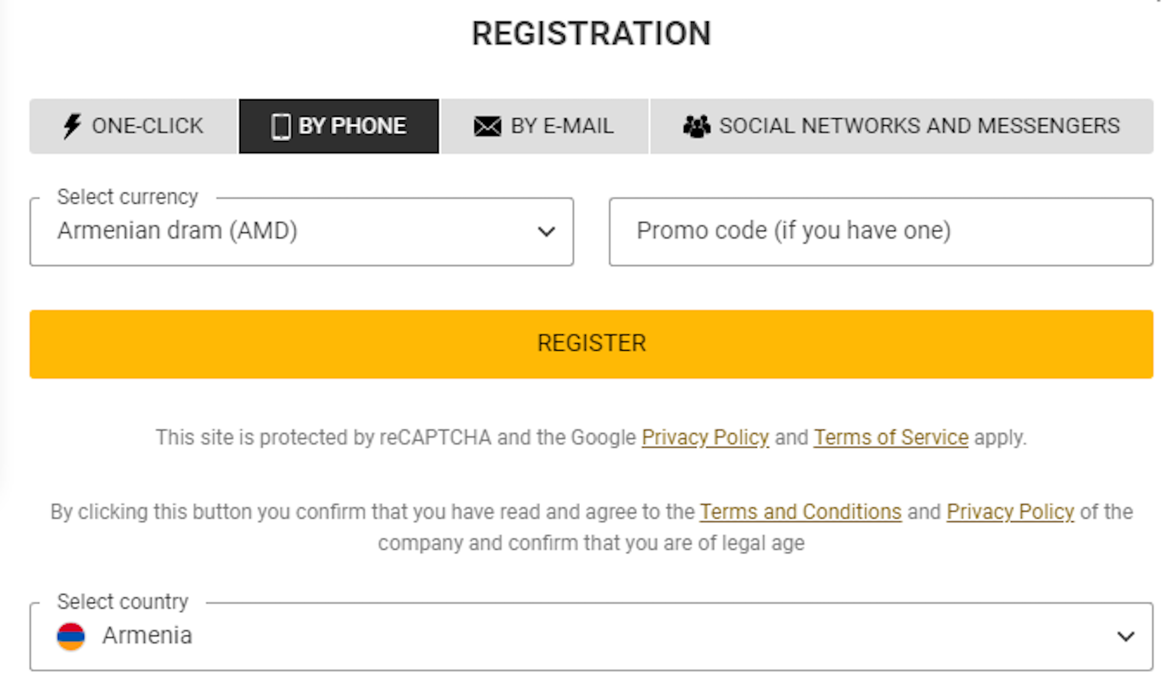Click the phone icon on By Phone tab
The height and width of the screenshot is (699, 1171).
pyautogui.click(x=281, y=126)
